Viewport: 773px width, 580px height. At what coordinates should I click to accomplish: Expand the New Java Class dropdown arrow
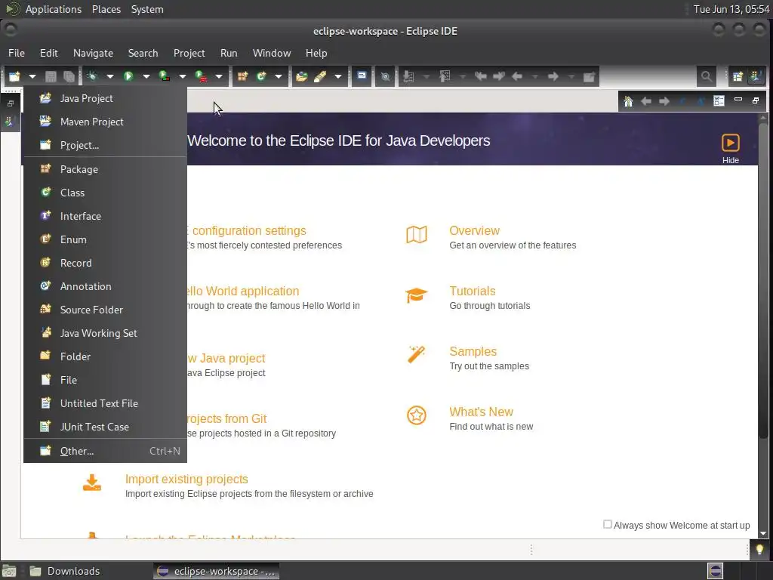pyautogui.click(x=279, y=76)
